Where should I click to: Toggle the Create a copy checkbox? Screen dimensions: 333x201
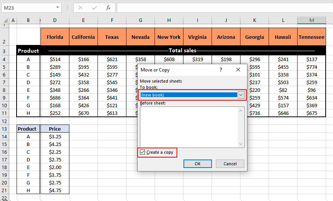click(143, 152)
